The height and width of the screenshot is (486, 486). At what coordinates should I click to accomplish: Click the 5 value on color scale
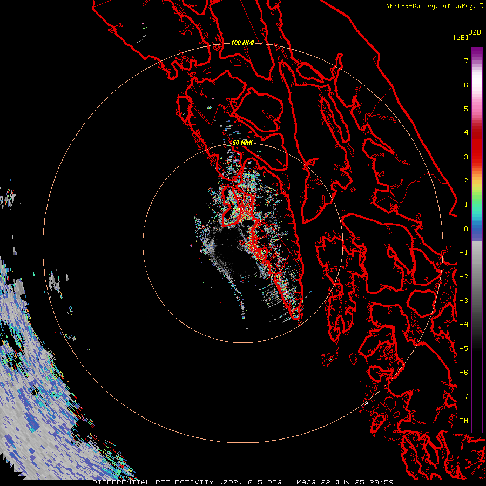[466, 109]
